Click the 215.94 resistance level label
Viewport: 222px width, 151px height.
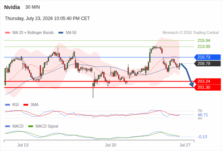click(204, 40)
